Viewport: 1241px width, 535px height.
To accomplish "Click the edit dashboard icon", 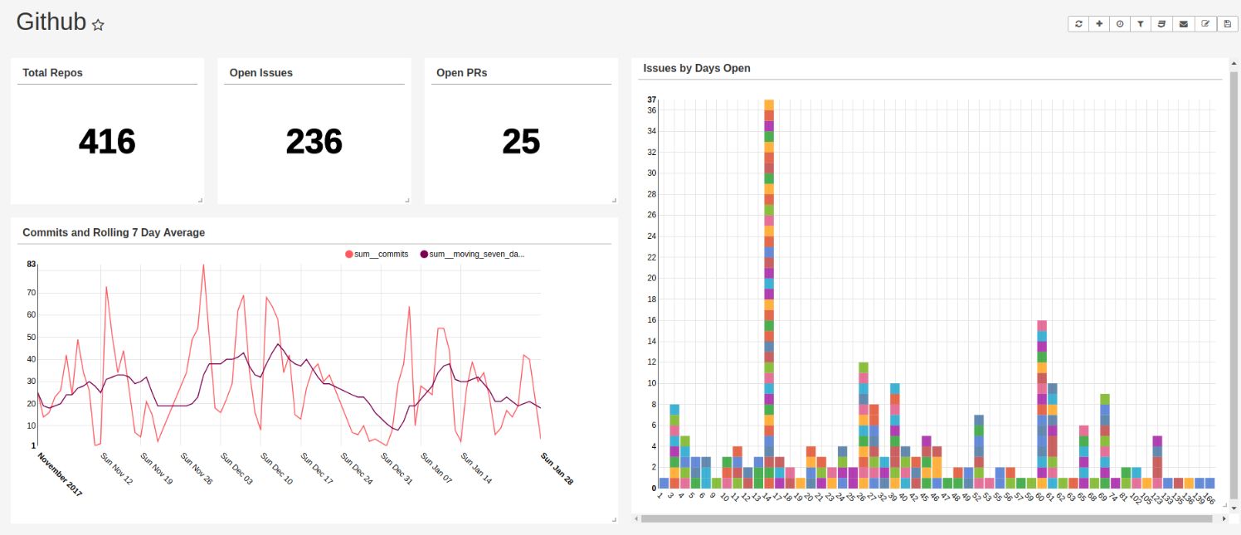I will pos(1204,23).
